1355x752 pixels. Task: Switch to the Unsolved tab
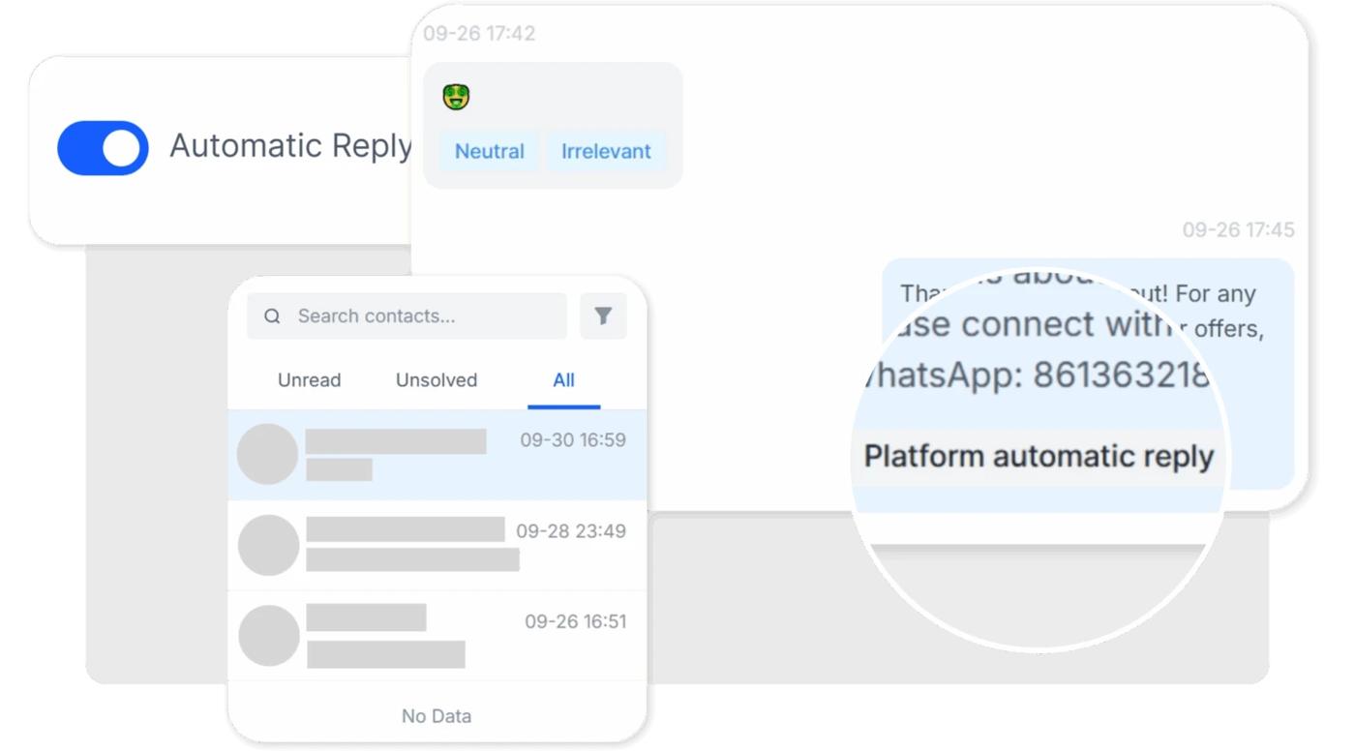437,380
